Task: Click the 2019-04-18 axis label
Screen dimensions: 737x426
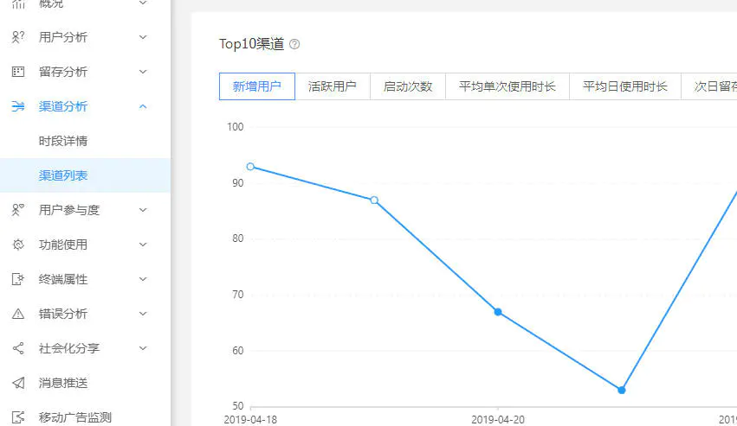Action: (250, 419)
